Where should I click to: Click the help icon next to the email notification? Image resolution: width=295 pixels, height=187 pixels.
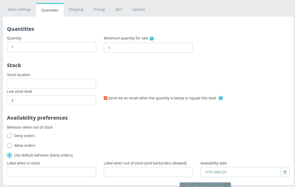tap(221, 98)
